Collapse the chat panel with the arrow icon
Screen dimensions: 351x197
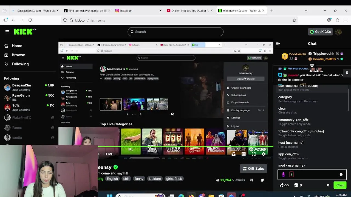(x=278, y=44)
